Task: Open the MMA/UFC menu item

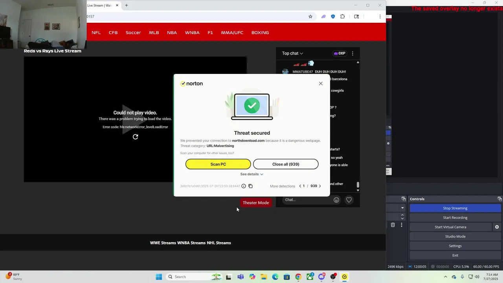Action: [232, 33]
